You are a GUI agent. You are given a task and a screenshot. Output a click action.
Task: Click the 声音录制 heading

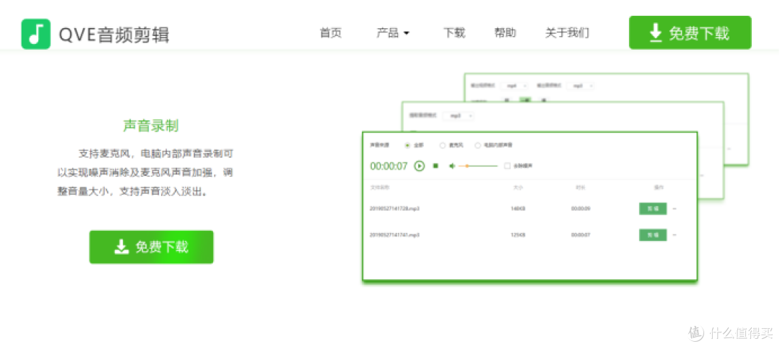pos(151,125)
